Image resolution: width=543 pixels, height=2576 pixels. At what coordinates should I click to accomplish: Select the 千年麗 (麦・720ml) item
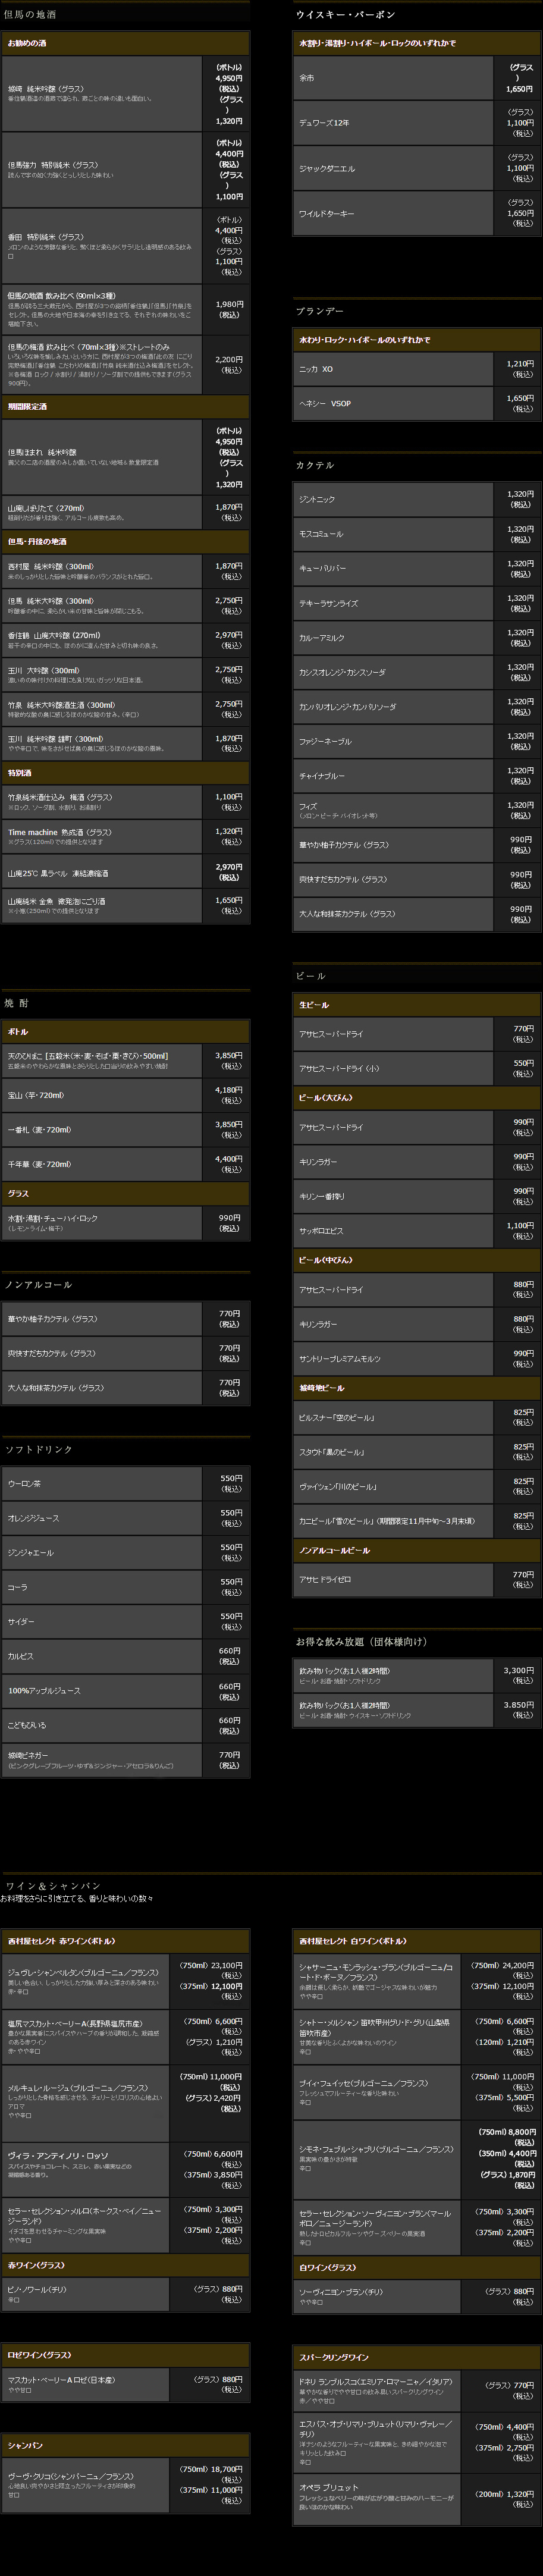point(126,1164)
